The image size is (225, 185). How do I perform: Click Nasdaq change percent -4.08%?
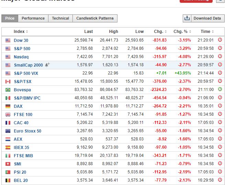184,57
